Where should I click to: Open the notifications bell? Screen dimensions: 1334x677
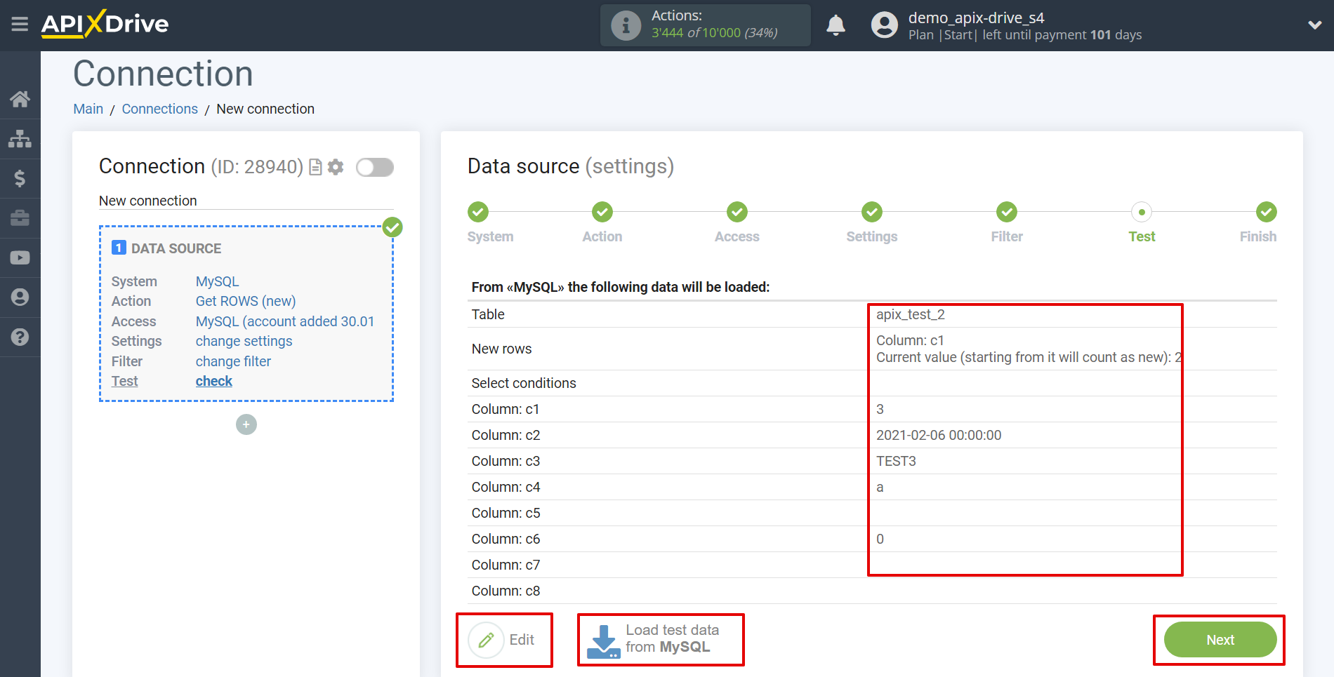click(x=836, y=25)
